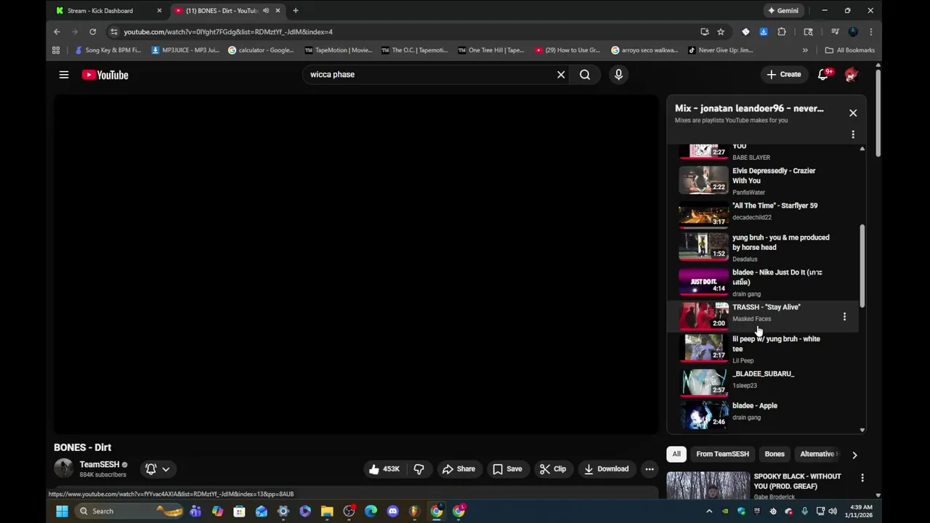Viewport: 930px width, 523px height.
Task: Go to the YouTube home logo
Action: (105, 75)
